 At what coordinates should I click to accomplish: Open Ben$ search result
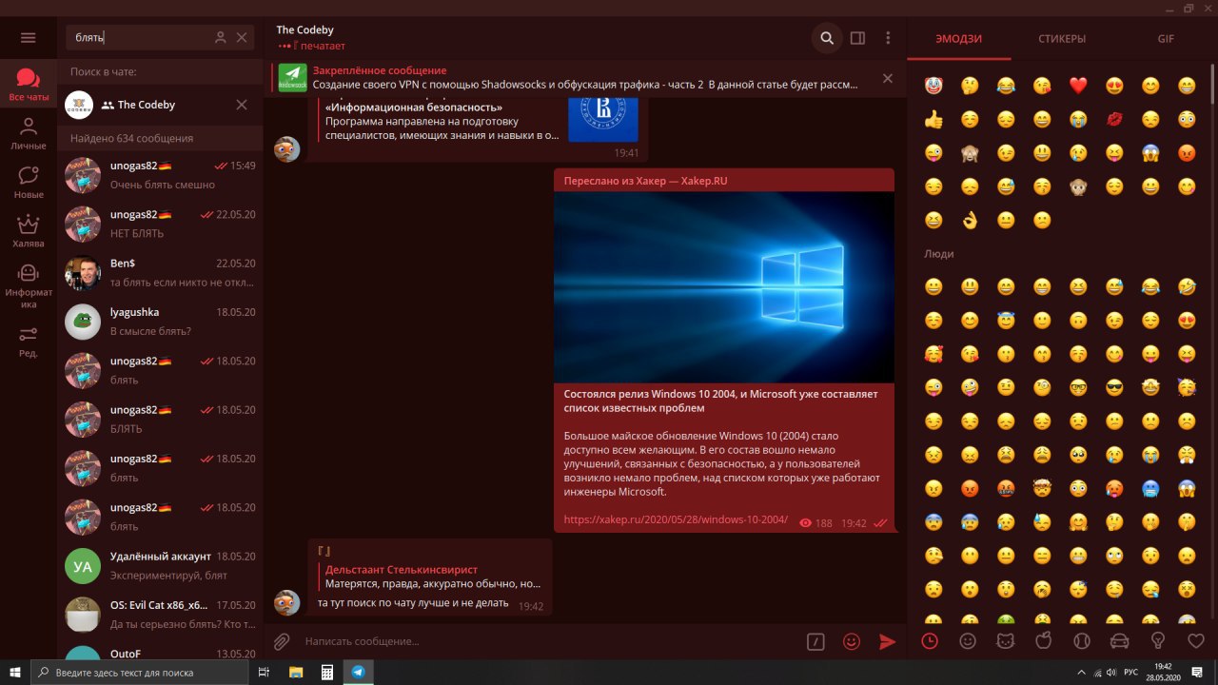(x=160, y=273)
